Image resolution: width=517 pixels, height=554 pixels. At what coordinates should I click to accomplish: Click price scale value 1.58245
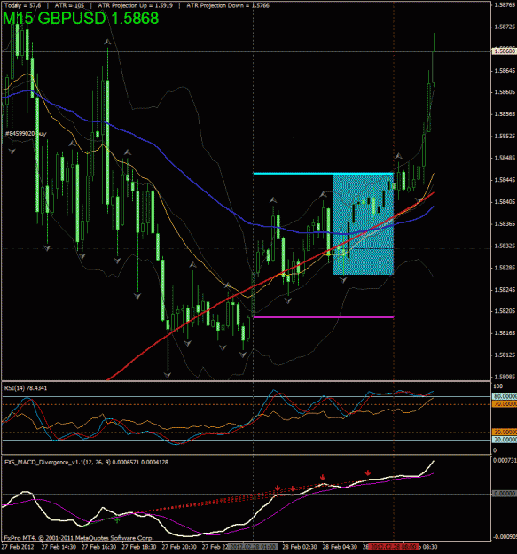(505, 289)
